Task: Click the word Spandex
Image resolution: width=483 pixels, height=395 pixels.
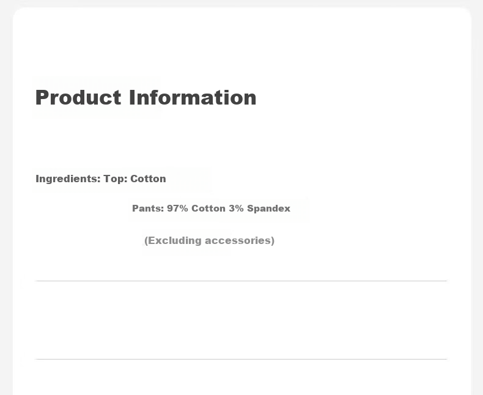Action: point(269,209)
